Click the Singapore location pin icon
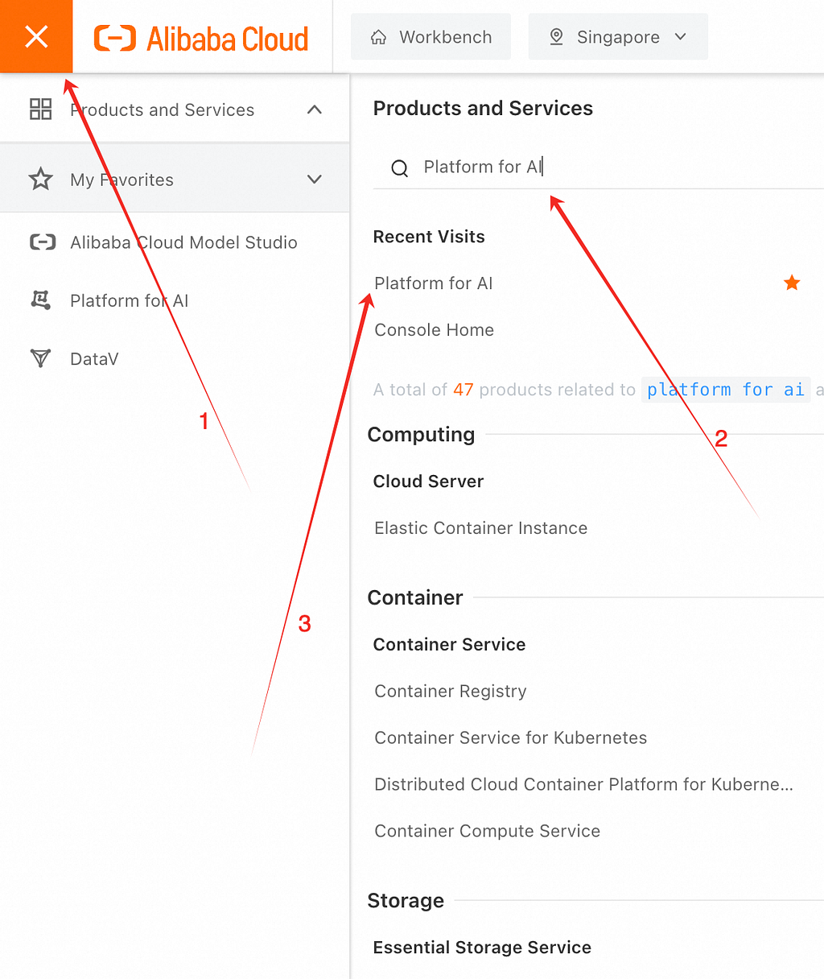The image size is (824, 979). [x=556, y=37]
